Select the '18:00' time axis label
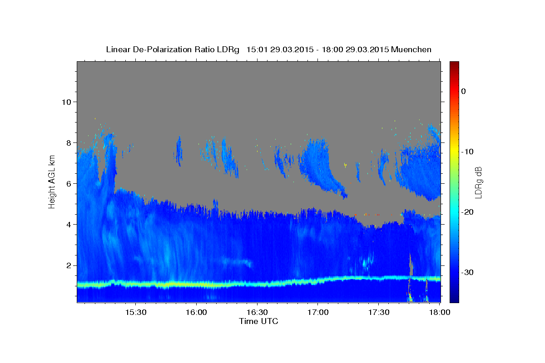545x363 pixels. 440,313
